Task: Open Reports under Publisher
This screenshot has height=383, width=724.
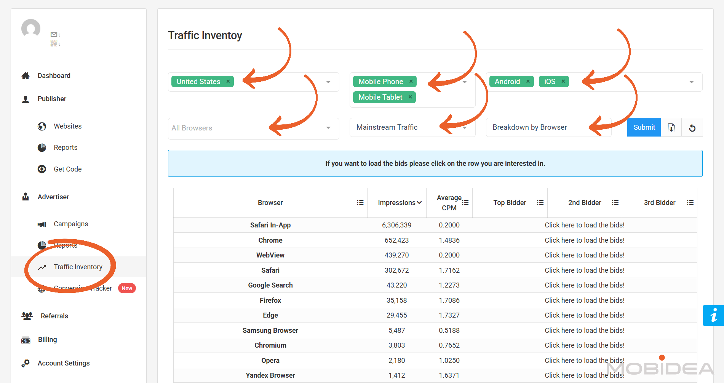Action: pos(66,148)
